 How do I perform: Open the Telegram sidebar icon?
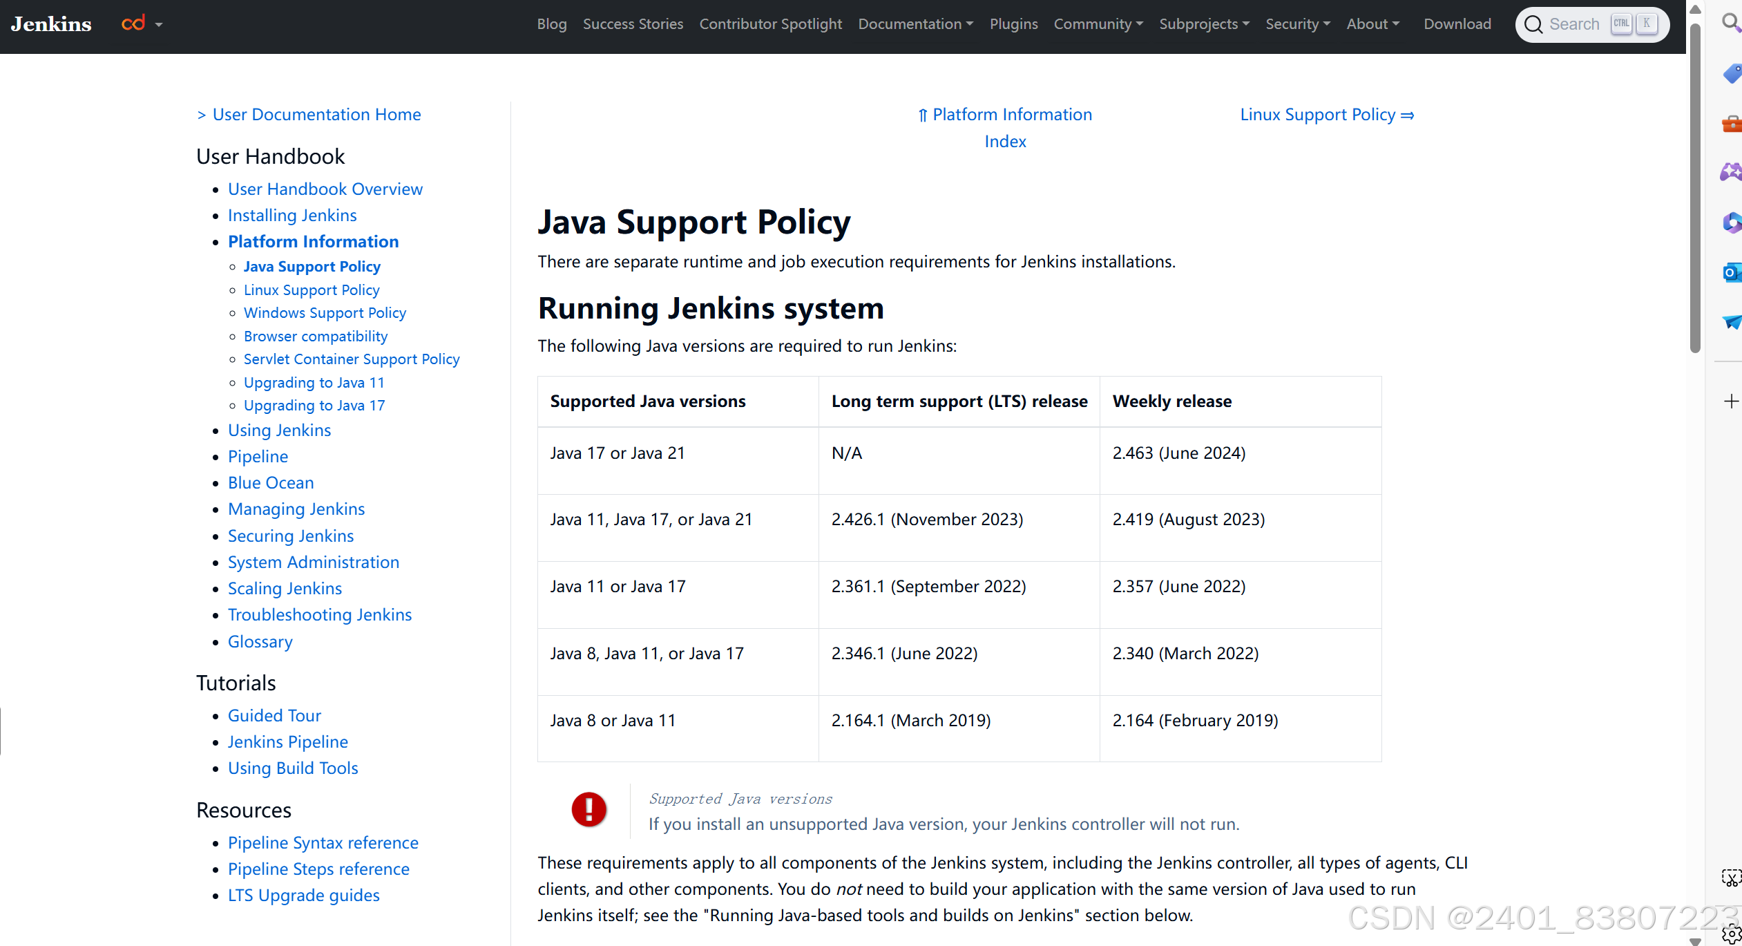tap(1732, 322)
